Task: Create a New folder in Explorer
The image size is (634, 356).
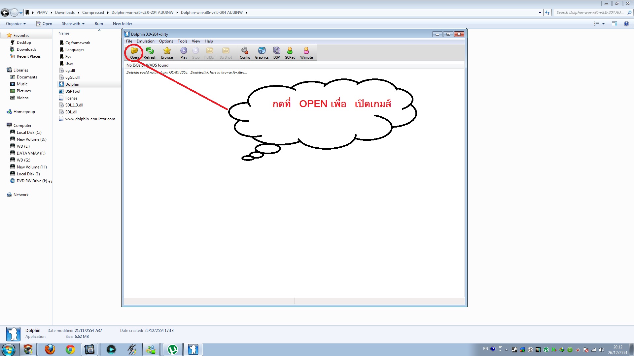Action: pyautogui.click(x=123, y=24)
